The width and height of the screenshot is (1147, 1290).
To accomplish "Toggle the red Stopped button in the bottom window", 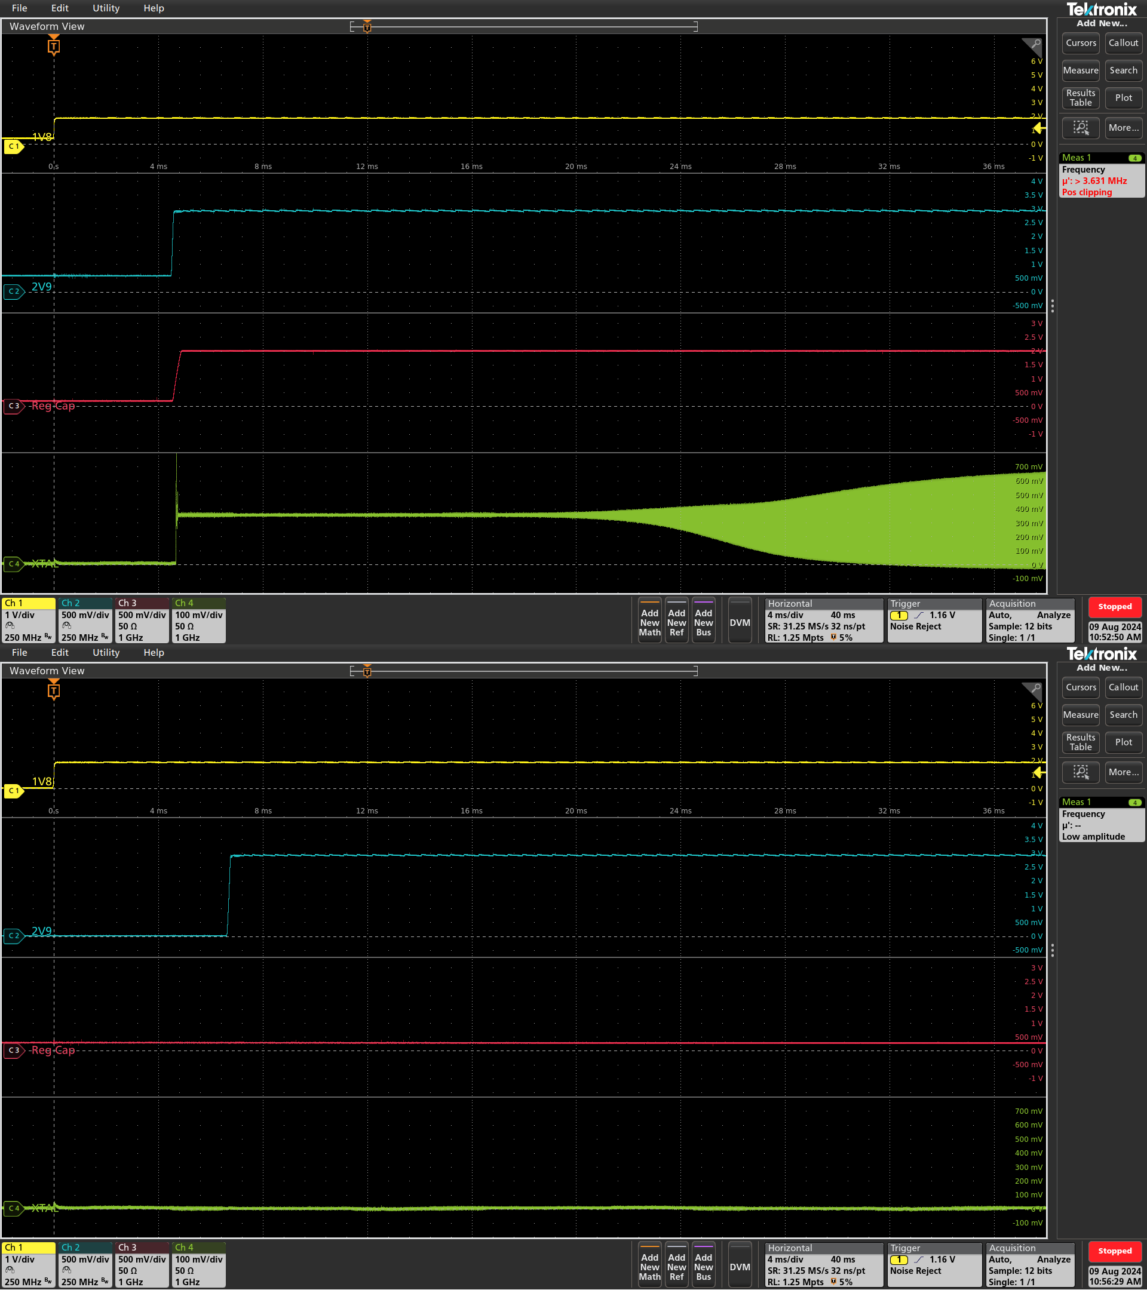I will 1114,1251.
